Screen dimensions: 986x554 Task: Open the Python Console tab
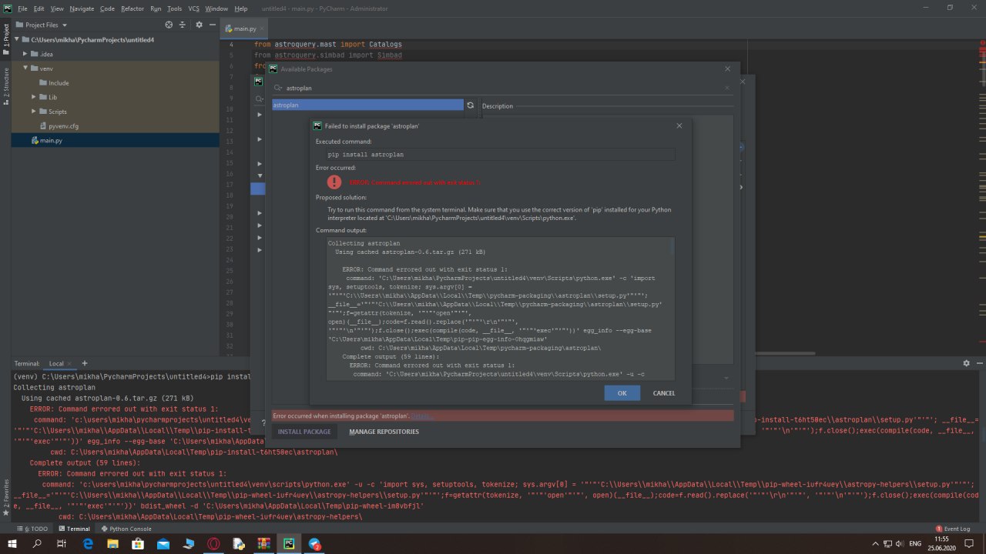tap(126, 529)
